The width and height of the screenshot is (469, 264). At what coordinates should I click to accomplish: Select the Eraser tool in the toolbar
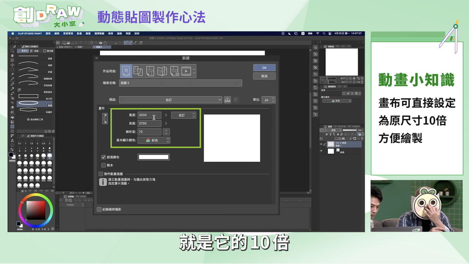[x=12, y=107]
